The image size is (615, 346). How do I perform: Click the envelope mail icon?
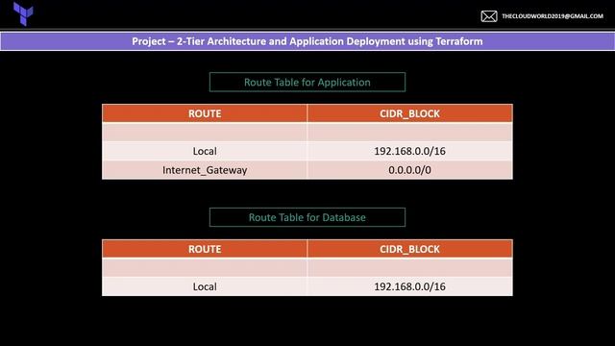489,16
